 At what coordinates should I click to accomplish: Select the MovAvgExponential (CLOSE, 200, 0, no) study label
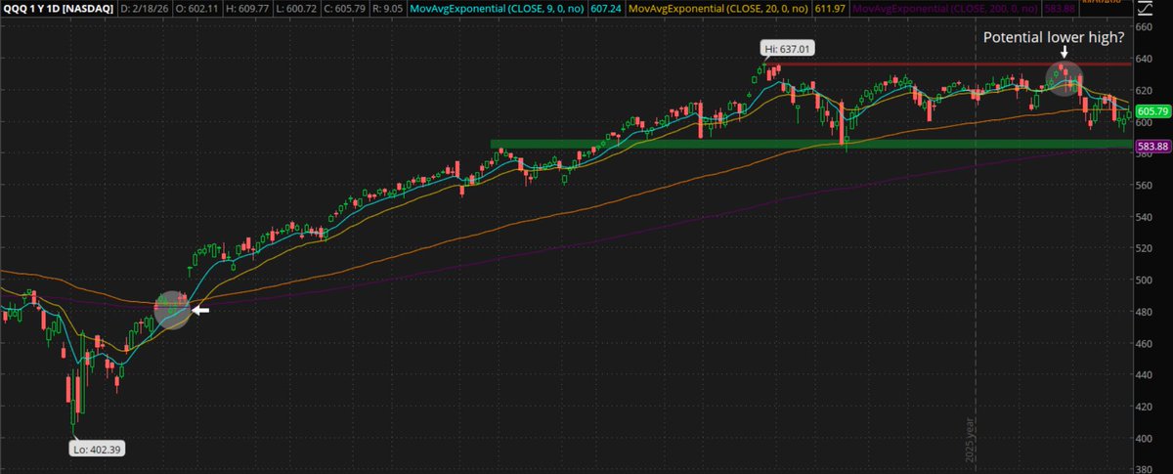pyautogui.click(x=943, y=10)
